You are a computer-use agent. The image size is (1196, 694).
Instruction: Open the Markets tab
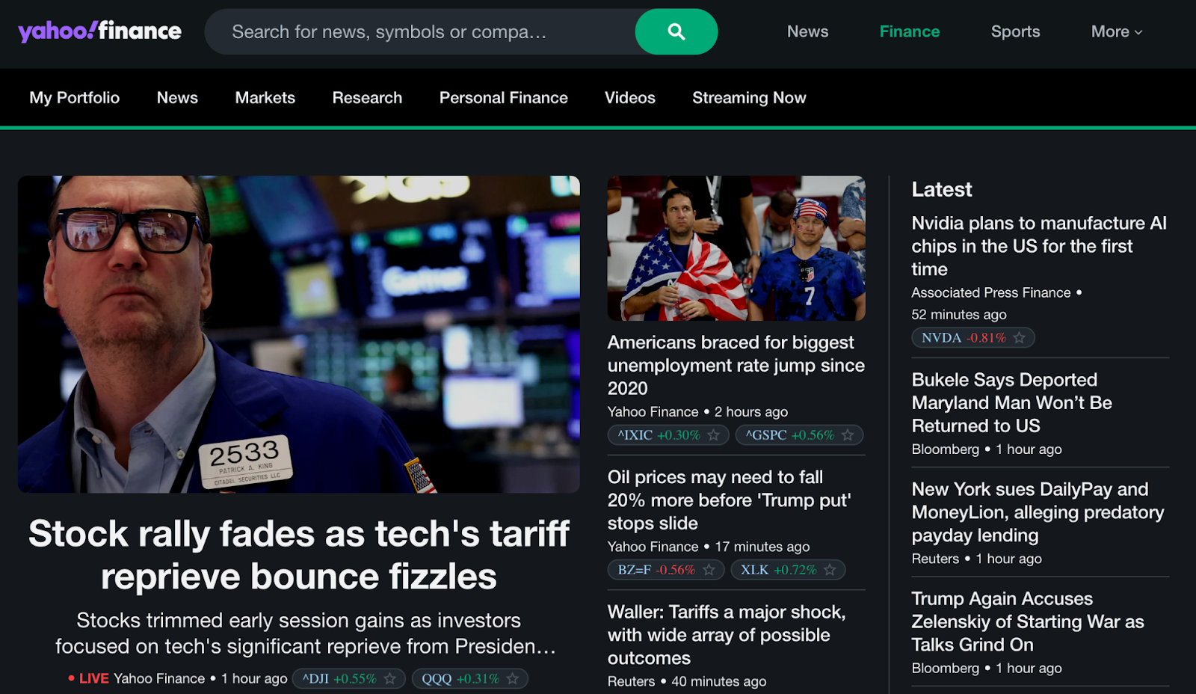(265, 98)
